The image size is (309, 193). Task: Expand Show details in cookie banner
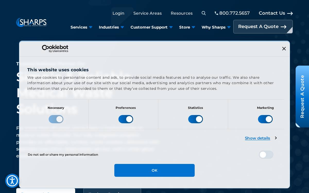[x=261, y=138]
